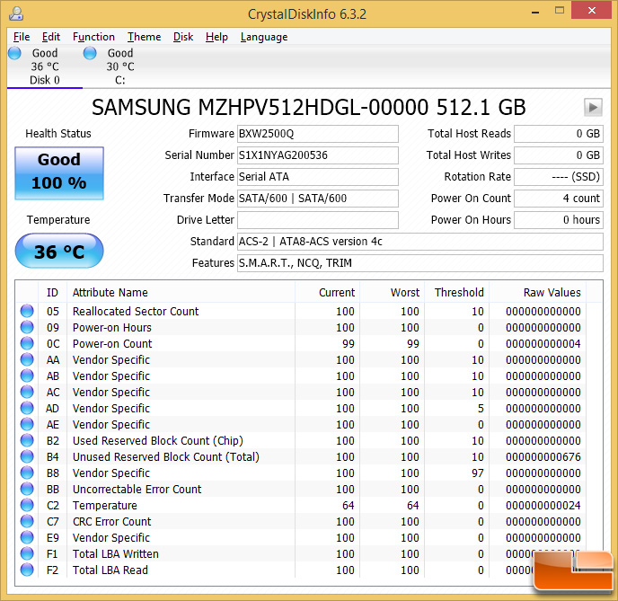This screenshot has width=618, height=601.
Task: Select the Disk 0 tab at 36 °C
Action: [x=45, y=66]
